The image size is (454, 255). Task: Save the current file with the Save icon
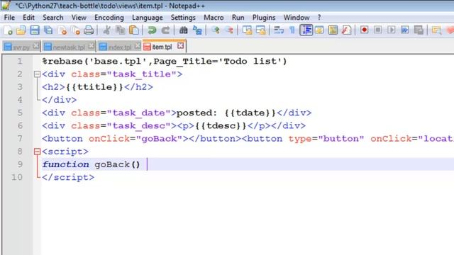(35, 30)
